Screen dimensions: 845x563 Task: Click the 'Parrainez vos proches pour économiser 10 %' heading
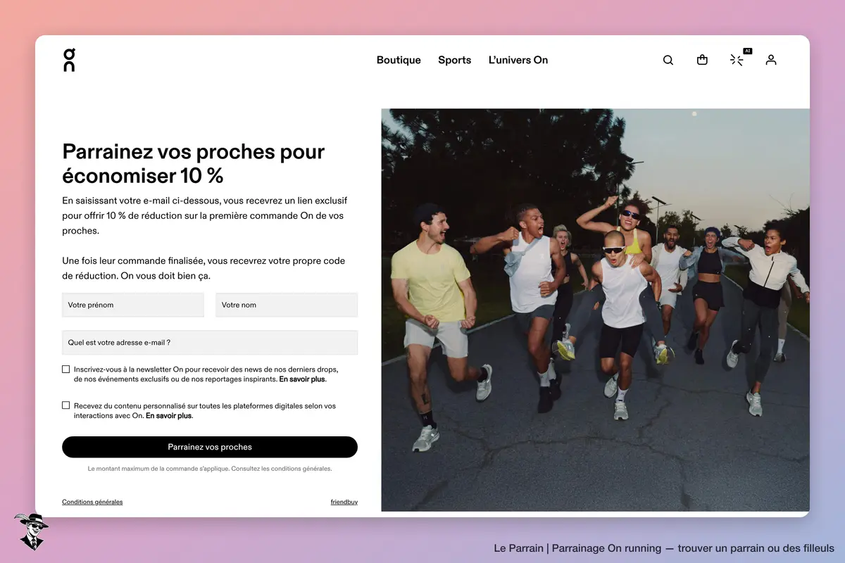pos(194,163)
